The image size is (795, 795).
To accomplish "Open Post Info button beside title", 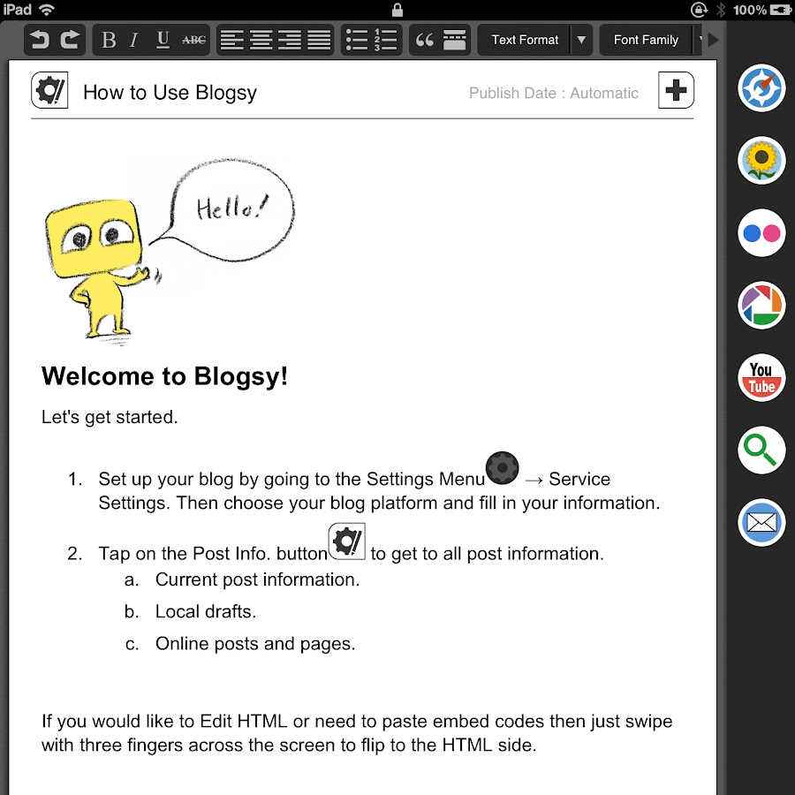I will pos(49,90).
